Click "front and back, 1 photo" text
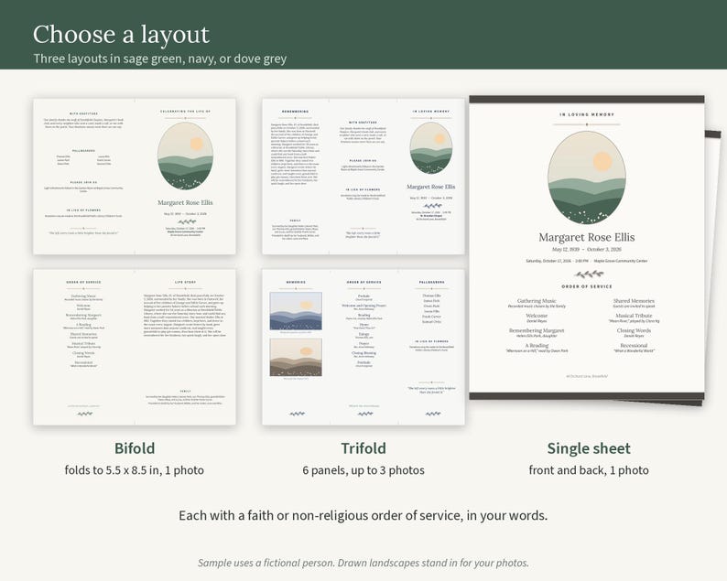The height and width of the screenshot is (581, 727). pos(589,470)
